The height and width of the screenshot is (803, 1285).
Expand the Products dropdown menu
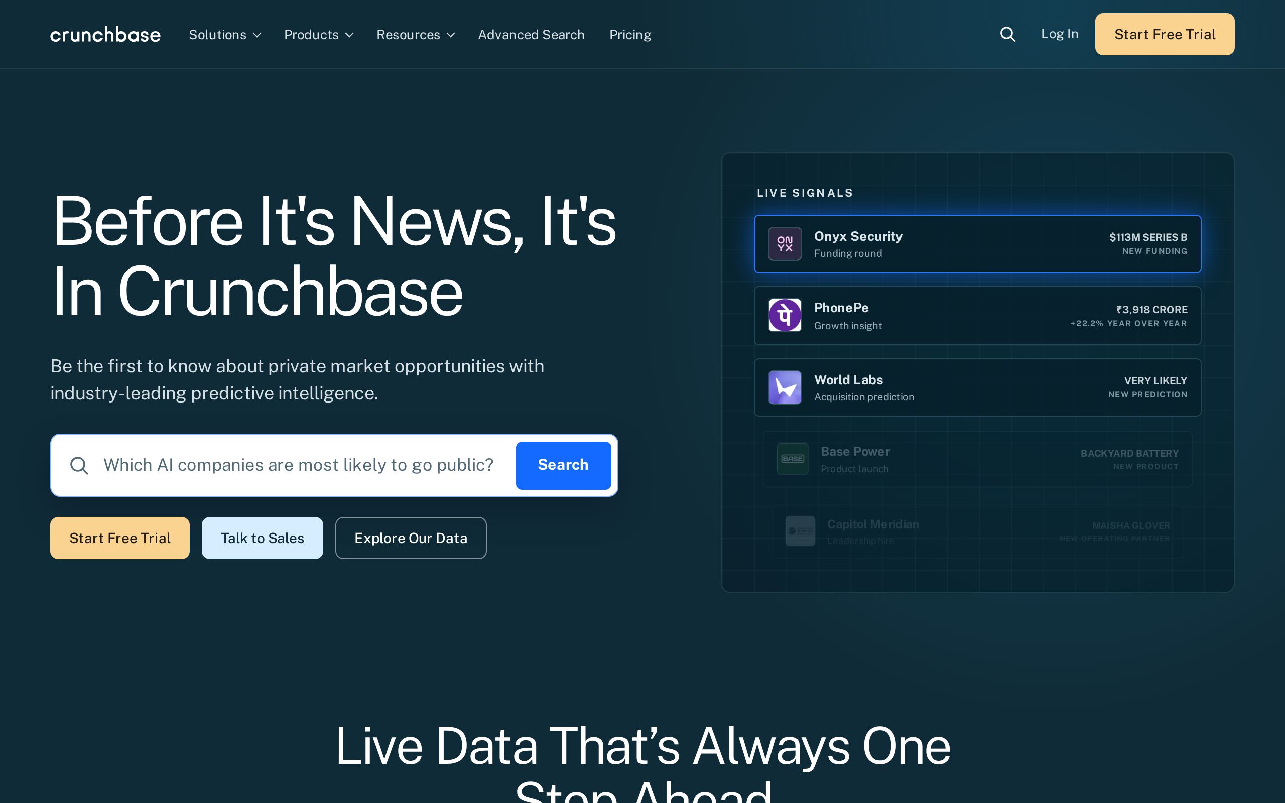click(319, 35)
